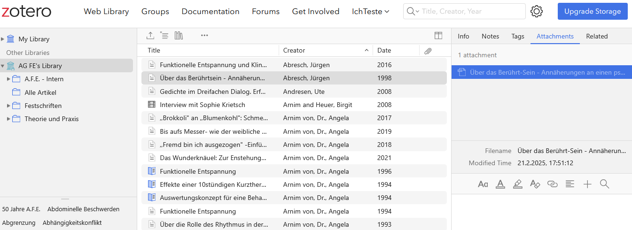Select the Attachments tab
The image size is (632, 230).
click(555, 36)
